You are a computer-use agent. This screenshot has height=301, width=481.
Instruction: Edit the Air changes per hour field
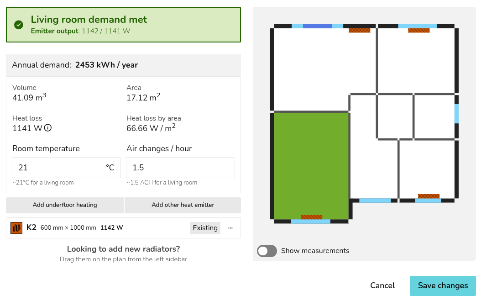point(180,168)
